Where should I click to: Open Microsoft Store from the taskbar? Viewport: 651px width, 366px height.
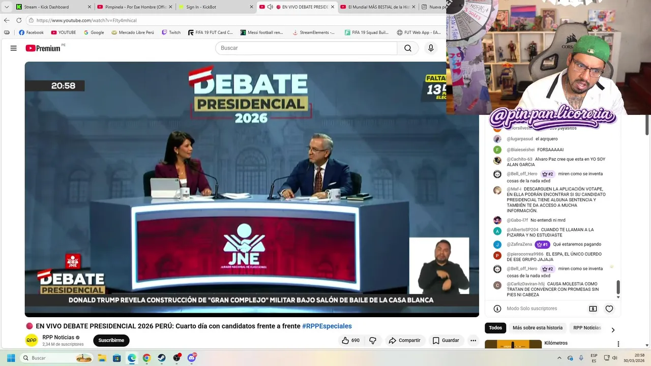point(116,358)
